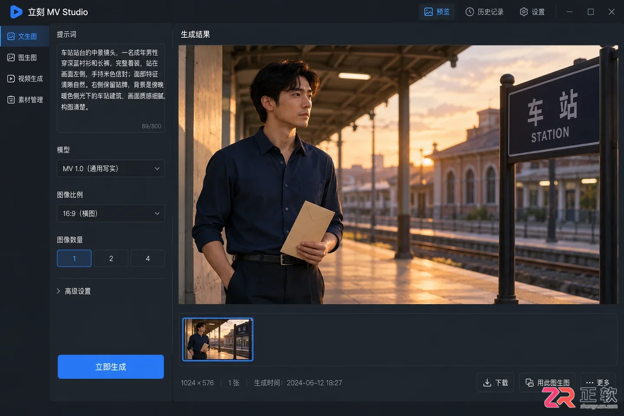
Task: Expand 高级设置 advanced settings
Action: point(74,291)
